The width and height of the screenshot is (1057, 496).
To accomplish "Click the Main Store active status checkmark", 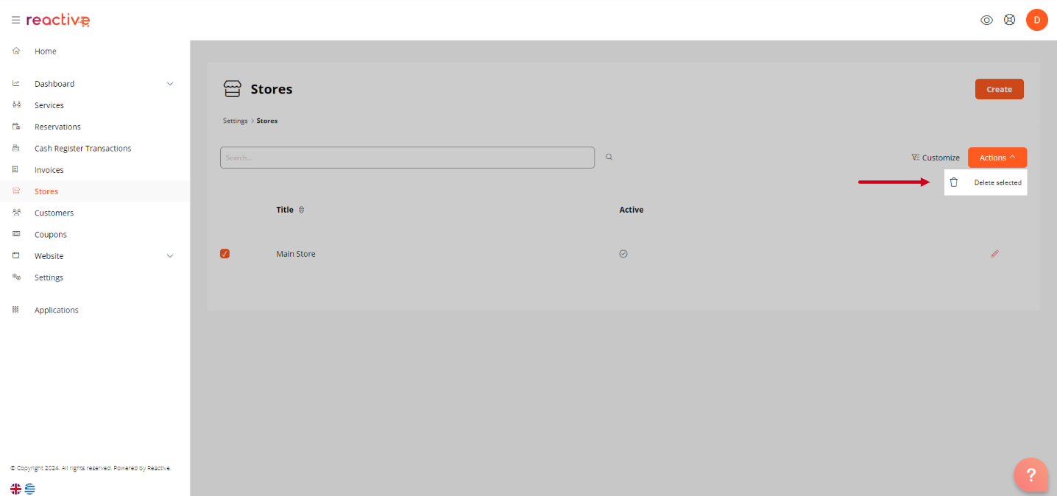I will 623,254.
